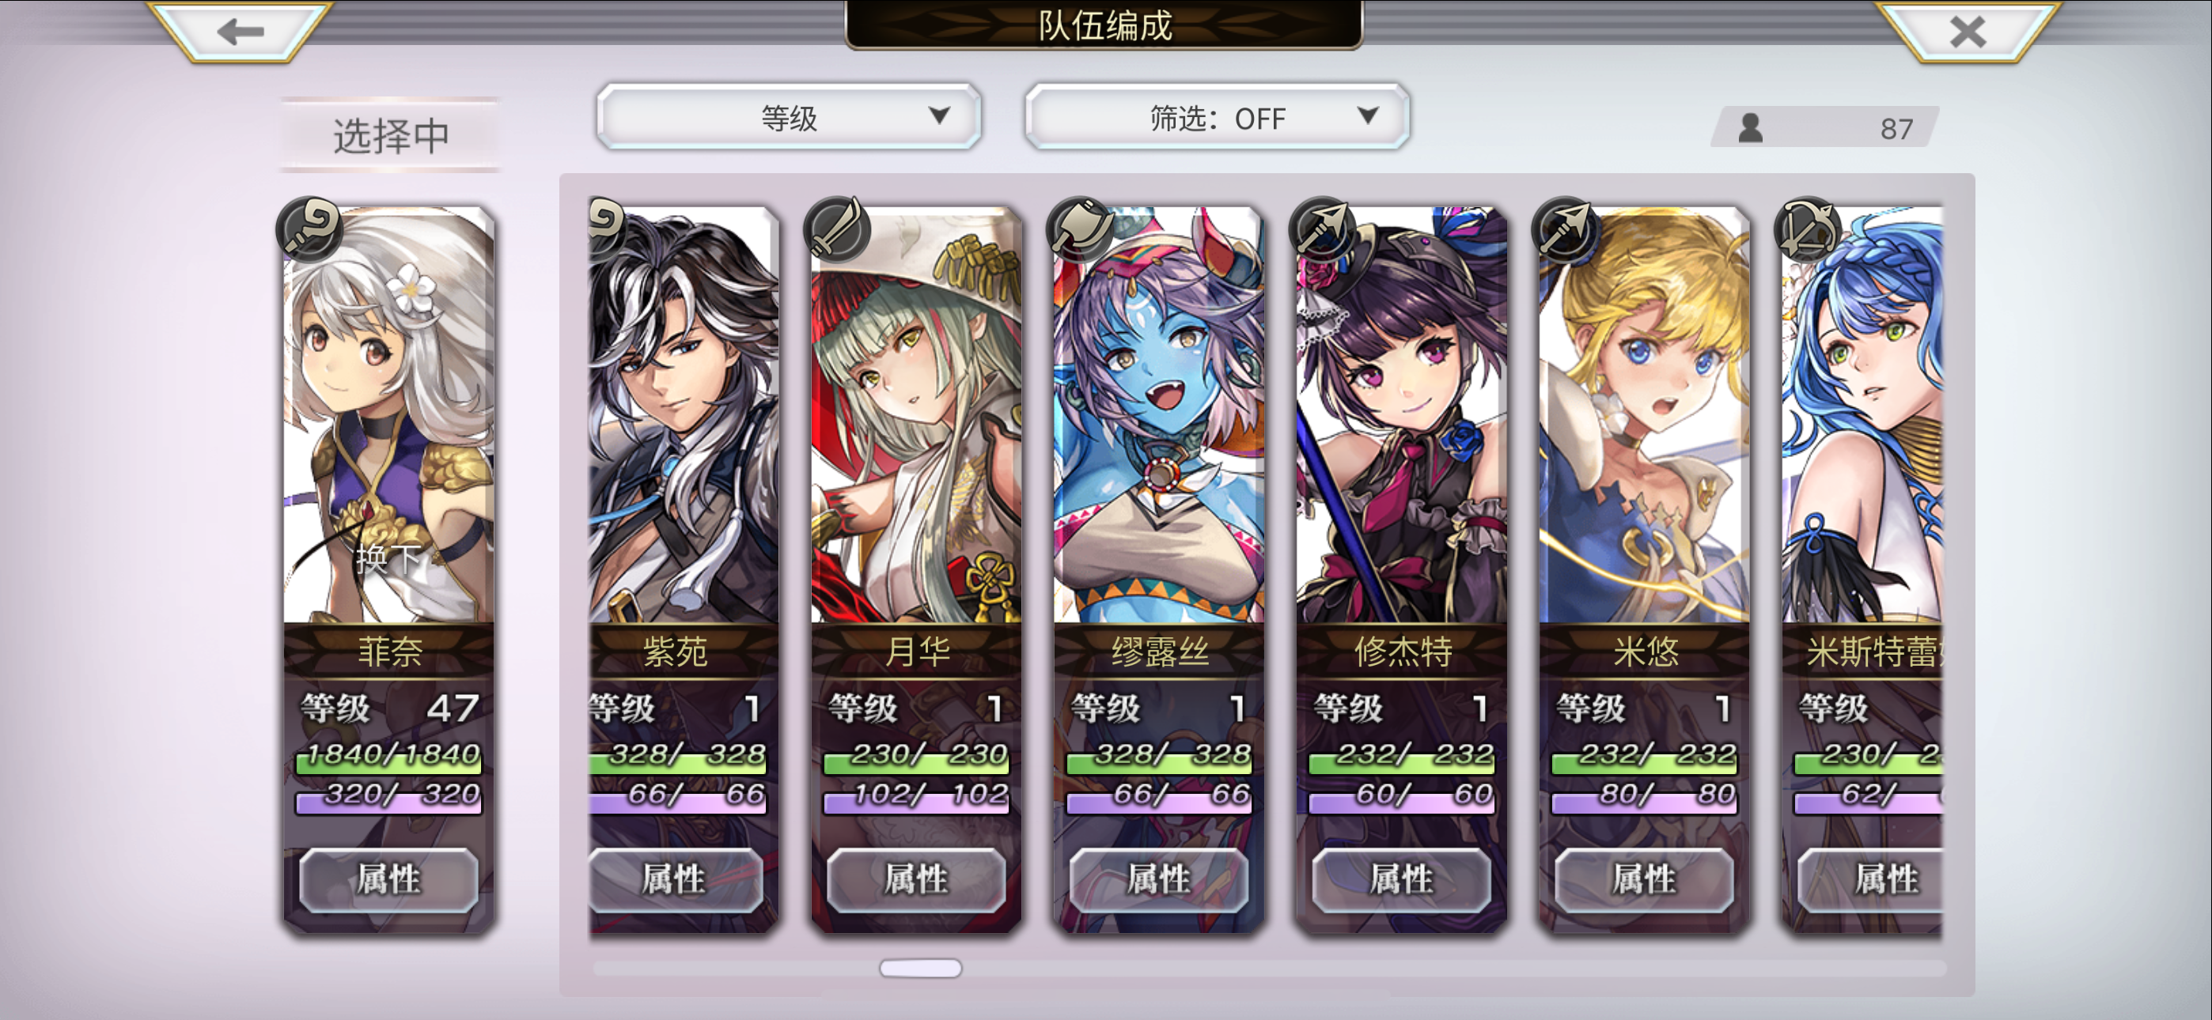
Task: Open 属性 for 月华
Action: (x=916, y=879)
